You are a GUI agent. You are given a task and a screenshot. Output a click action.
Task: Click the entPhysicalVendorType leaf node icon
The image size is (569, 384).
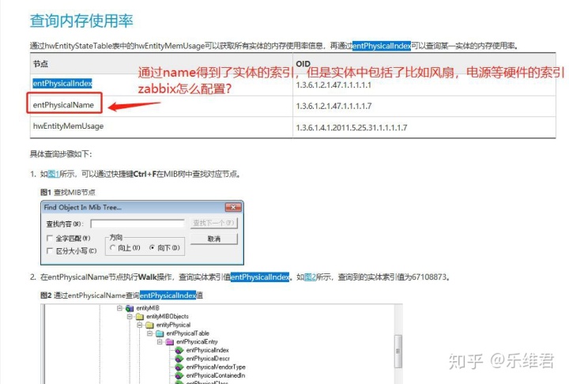pos(179,367)
